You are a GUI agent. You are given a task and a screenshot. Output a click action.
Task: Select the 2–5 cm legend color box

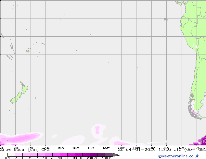[34, 155]
